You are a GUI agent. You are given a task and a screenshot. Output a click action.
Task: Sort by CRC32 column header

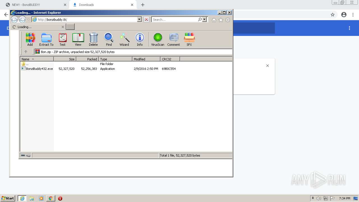pos(170,59)
